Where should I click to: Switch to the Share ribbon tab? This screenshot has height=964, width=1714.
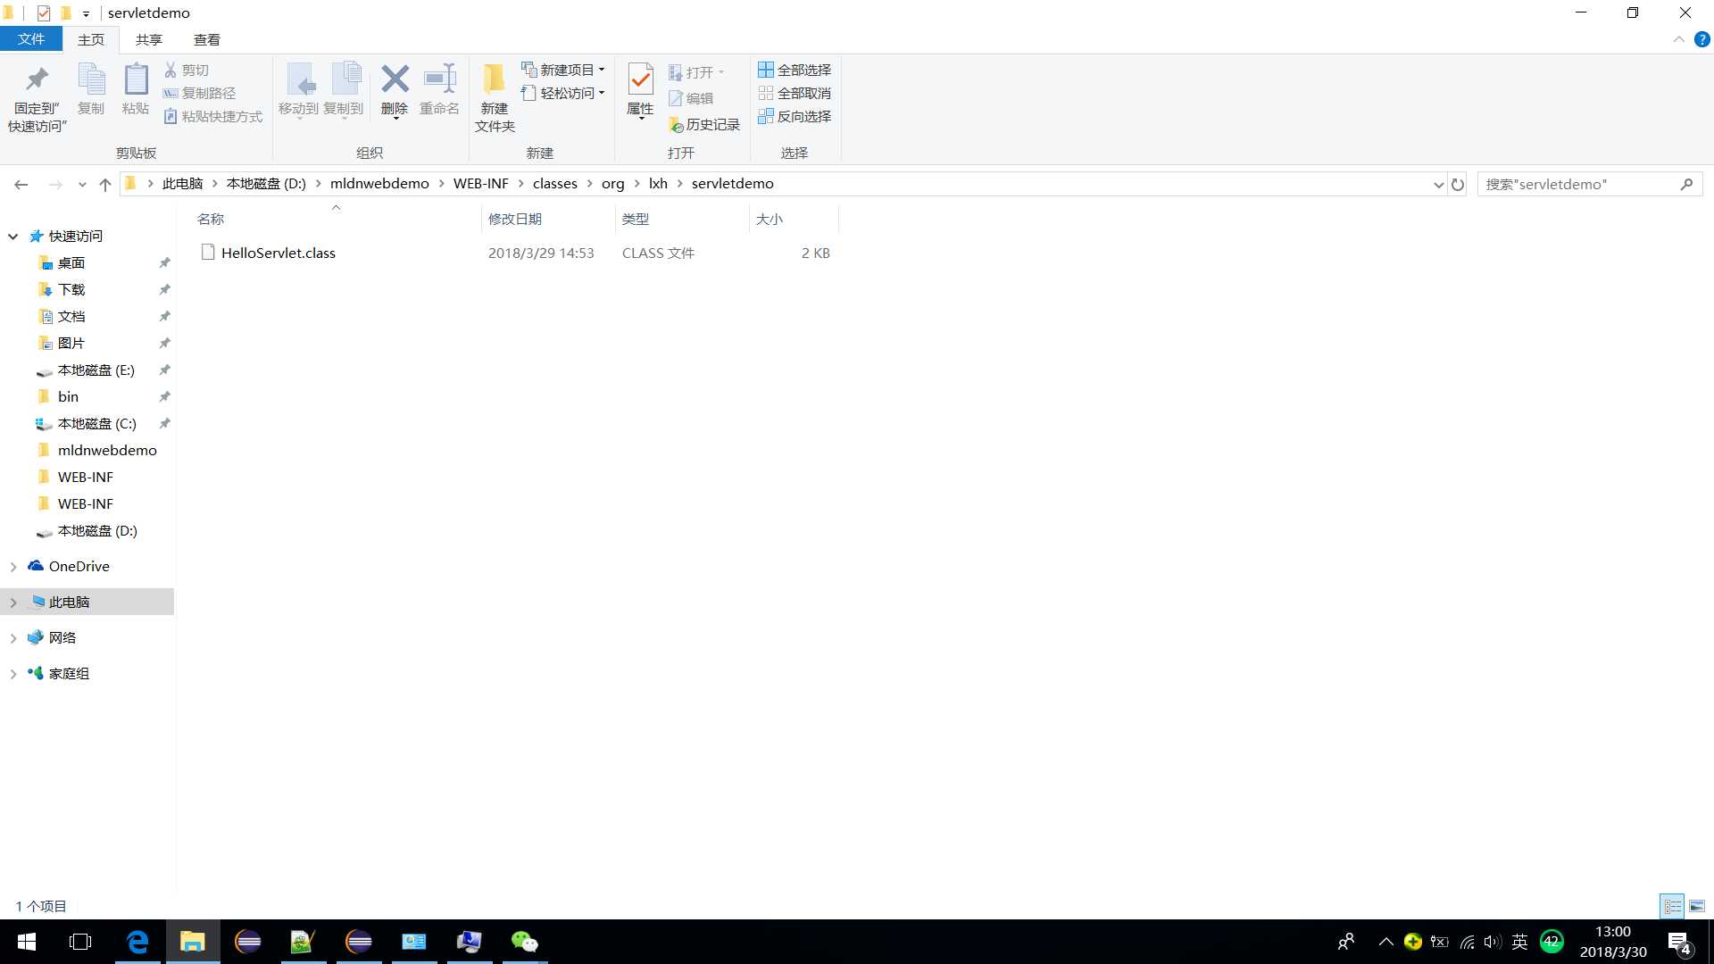pos(149,39)
